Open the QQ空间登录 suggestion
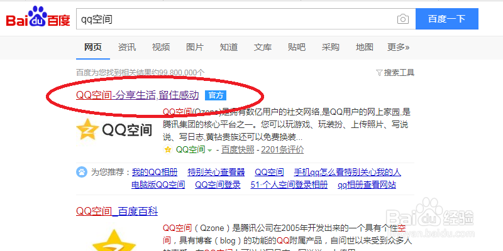This screenshot has width=503, height=251. click(x=218, y=184)
